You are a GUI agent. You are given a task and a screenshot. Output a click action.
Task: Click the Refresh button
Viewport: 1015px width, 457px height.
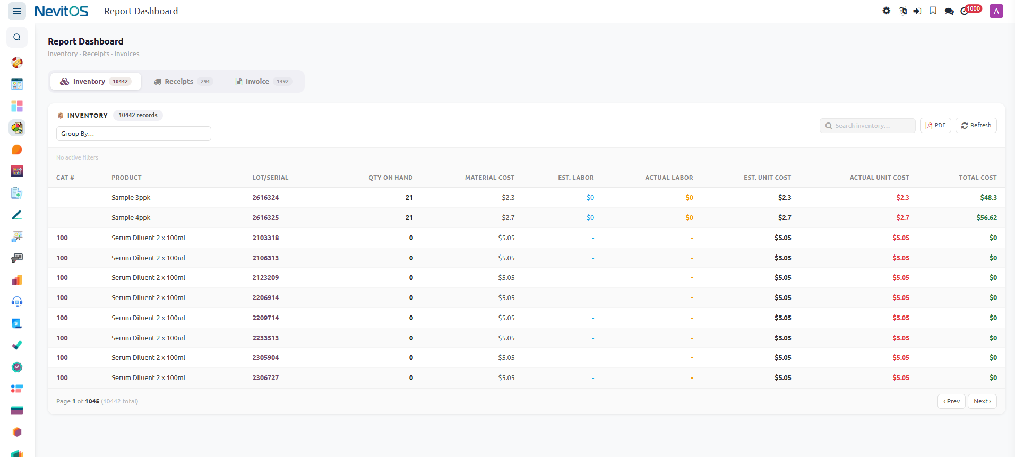pos(976,126)
